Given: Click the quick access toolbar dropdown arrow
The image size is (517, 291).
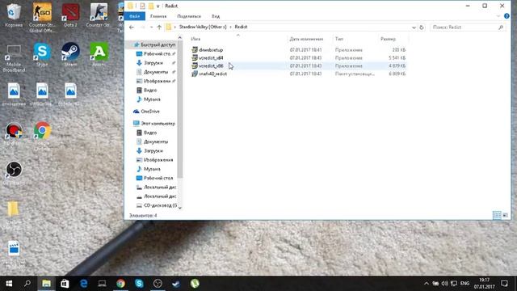Looking at the screenshot, I should pyautogui.click(x=158, y=6).
